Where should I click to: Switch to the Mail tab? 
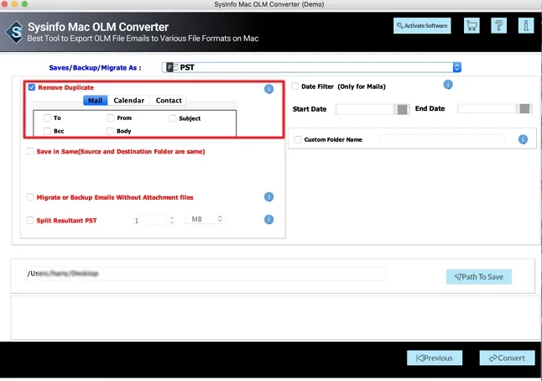95,100
